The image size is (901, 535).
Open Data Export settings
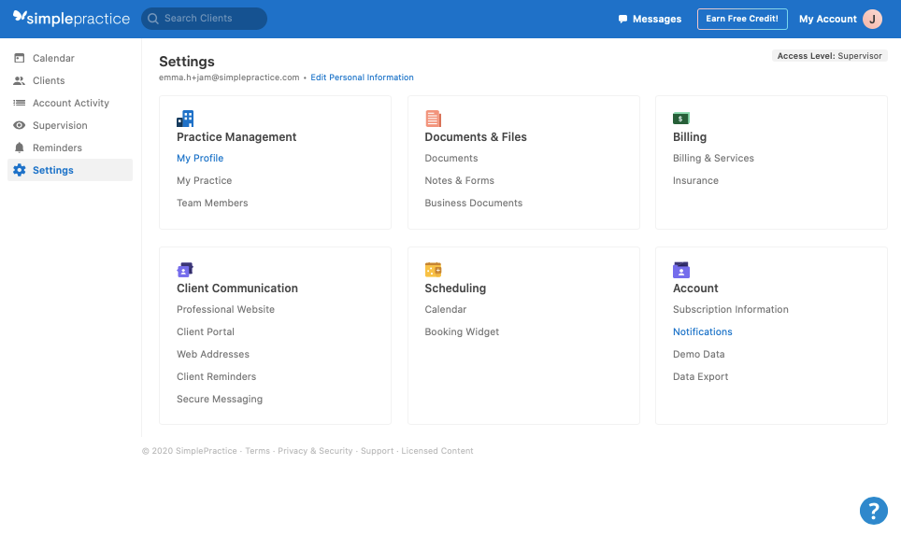tap(700, 376)
